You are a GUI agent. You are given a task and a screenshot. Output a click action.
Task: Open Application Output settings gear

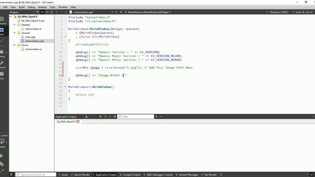[115, 117]
